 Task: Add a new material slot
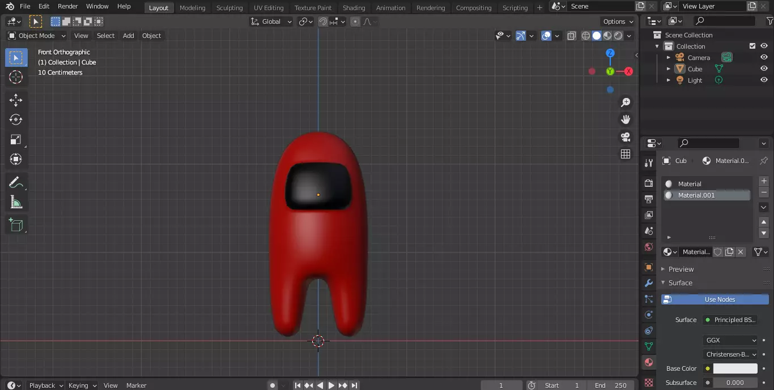764,181
